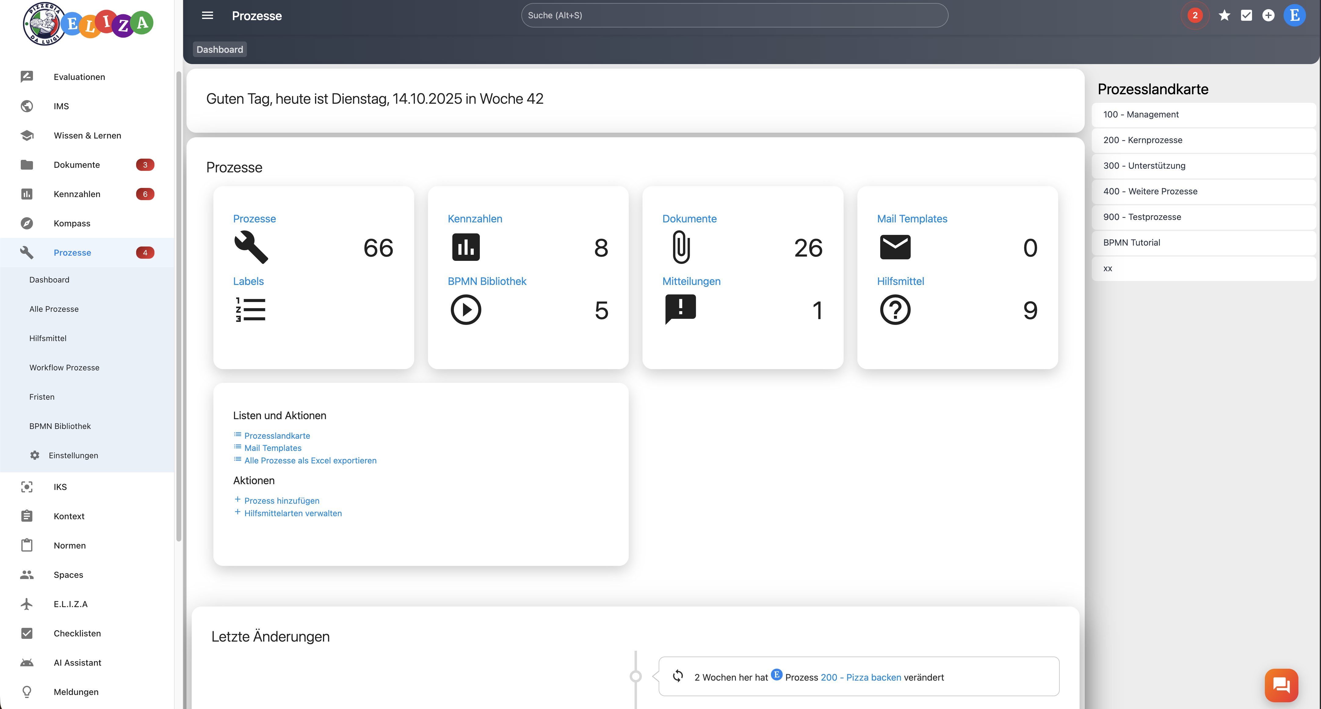The image size is (1321, 709).
Task: Click the sidebar vertical scrollbar
Action: point(179,308)
